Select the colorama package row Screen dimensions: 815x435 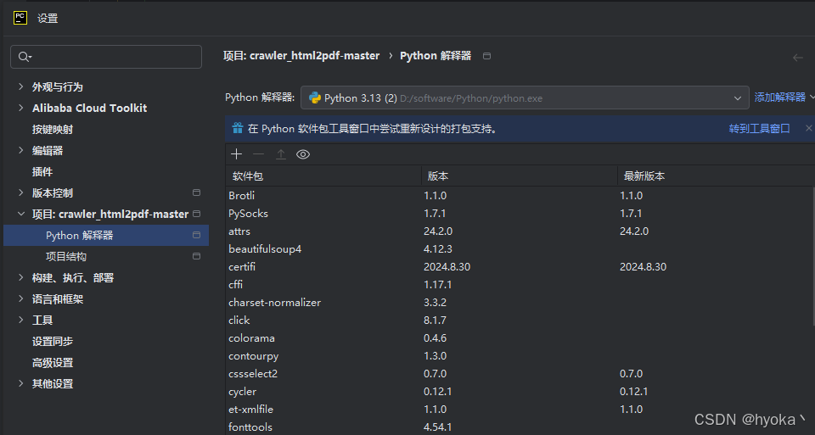click(x=518, y=338)
